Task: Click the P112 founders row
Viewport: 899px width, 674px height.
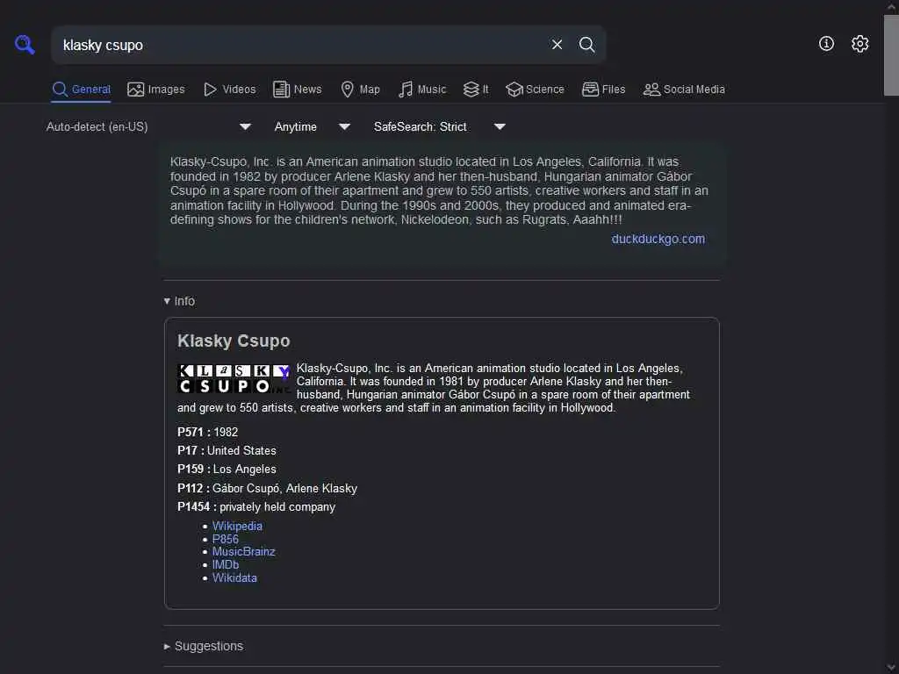Action: [x=267, y=488]
